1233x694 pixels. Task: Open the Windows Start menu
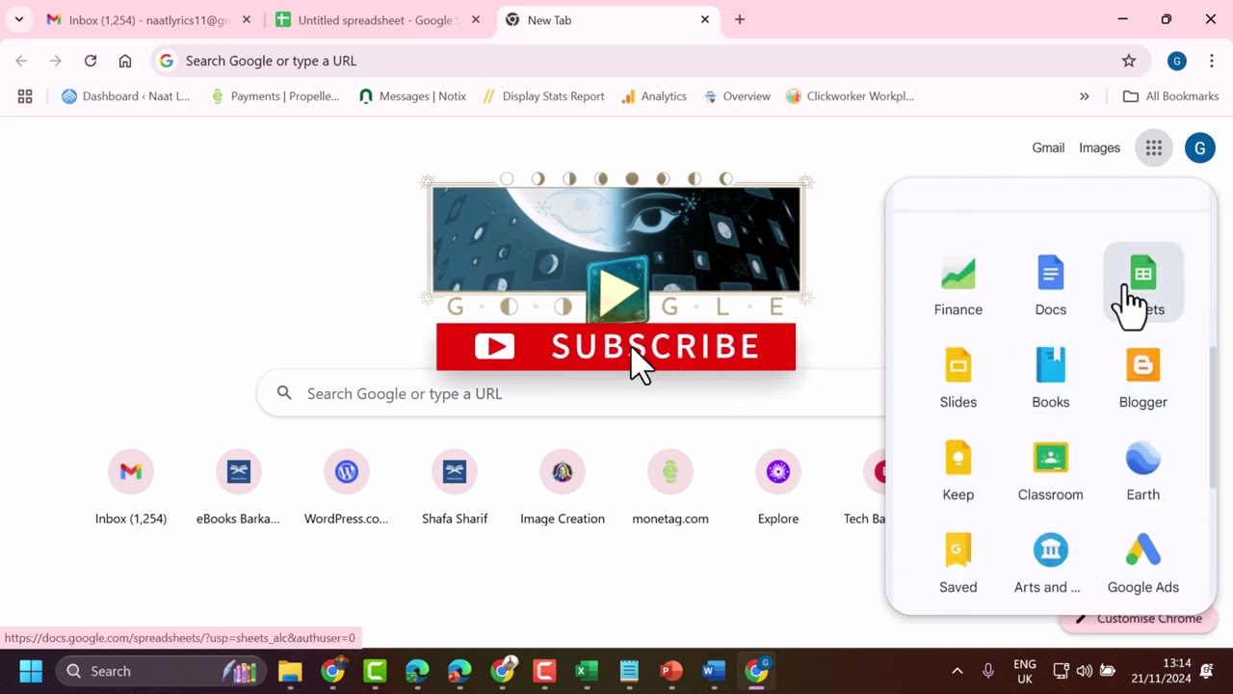pos(31,671)
